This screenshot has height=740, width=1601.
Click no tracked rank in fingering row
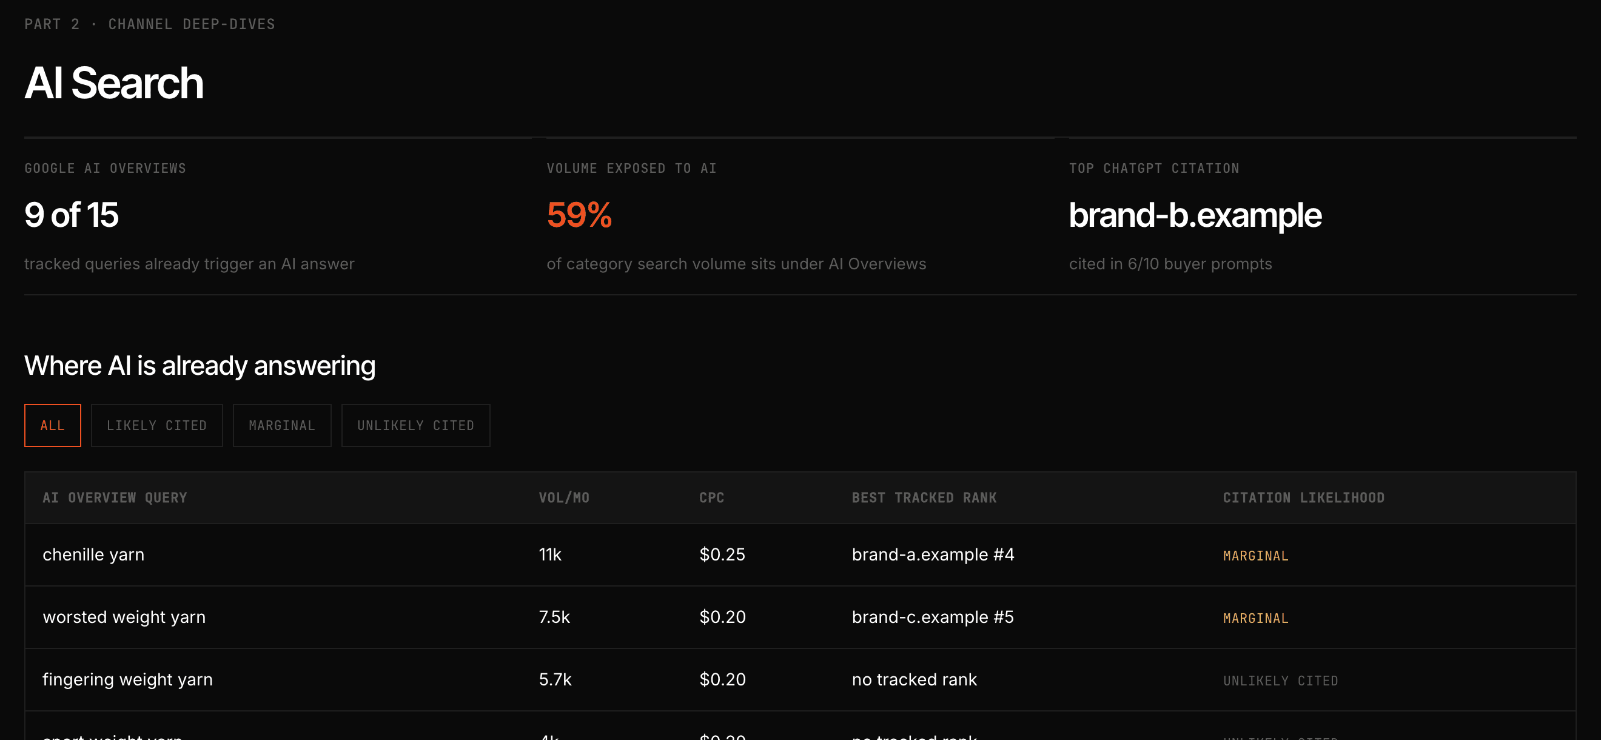[x=915, y=679]
